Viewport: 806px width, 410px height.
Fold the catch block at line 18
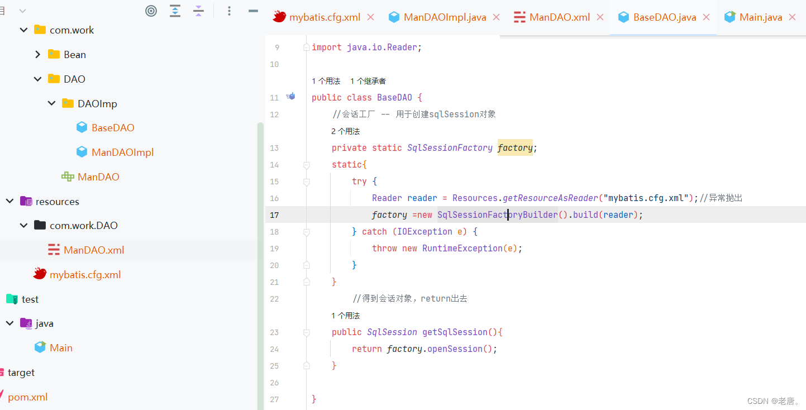306,232
